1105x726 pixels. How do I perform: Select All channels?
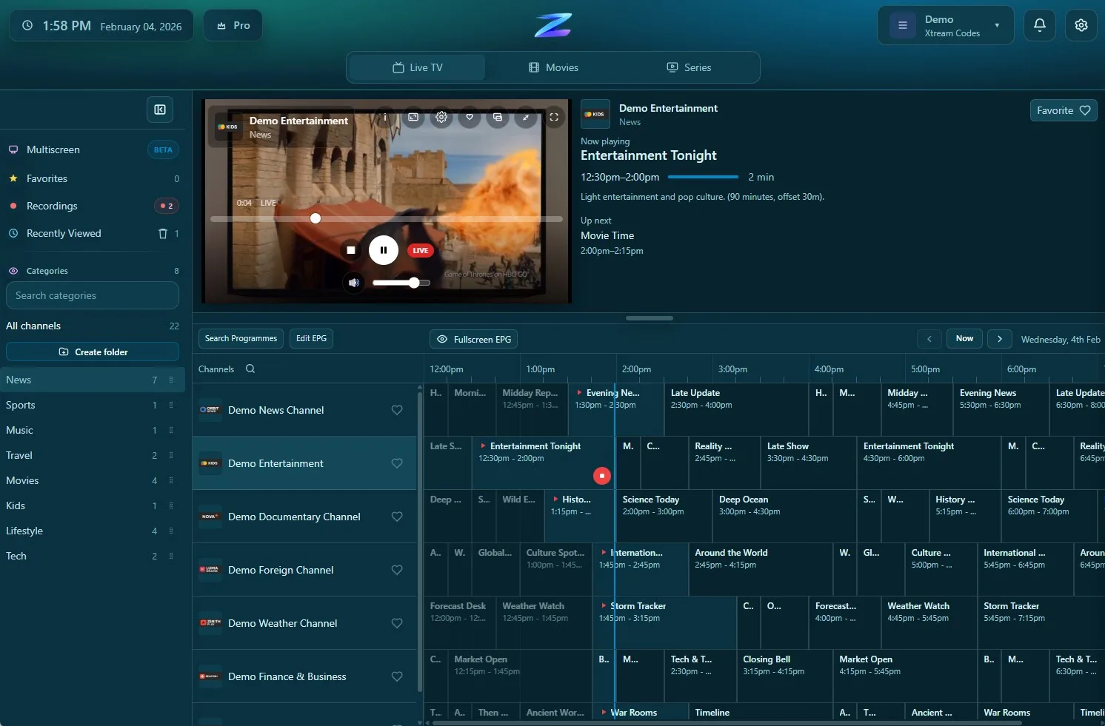click(x=93, y=326)
